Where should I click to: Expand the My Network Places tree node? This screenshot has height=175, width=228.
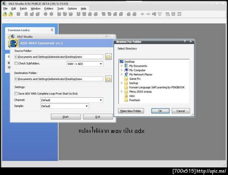click(122, 75)
